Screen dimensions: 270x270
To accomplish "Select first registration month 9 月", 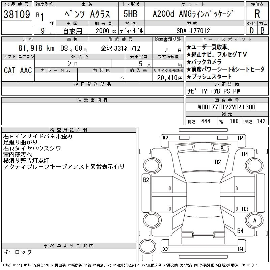I will click(x=47, y=31).
